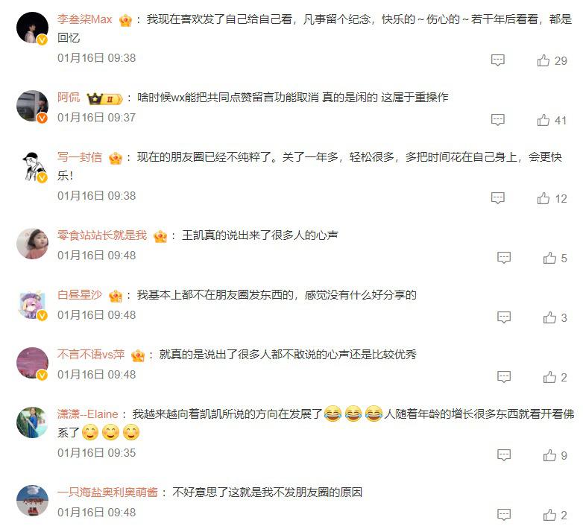Open 李叁柒Max's profile via username
The height and width of the screenshot is (529, 583).
coord(84,19)
